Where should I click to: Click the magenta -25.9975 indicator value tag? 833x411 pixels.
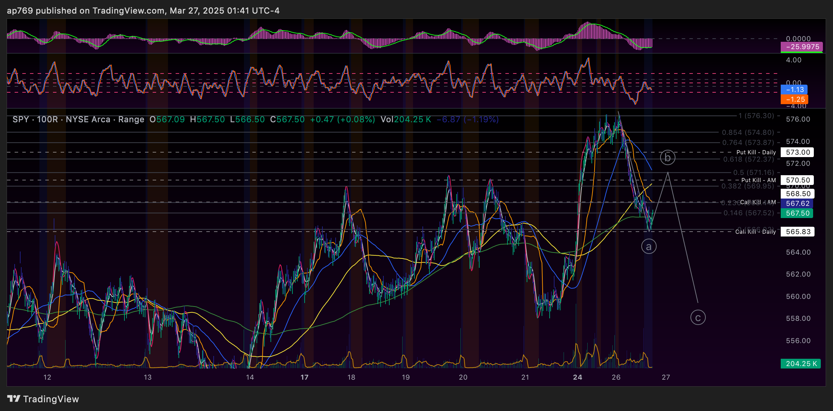pyautogui.click(x=802, y=47)
